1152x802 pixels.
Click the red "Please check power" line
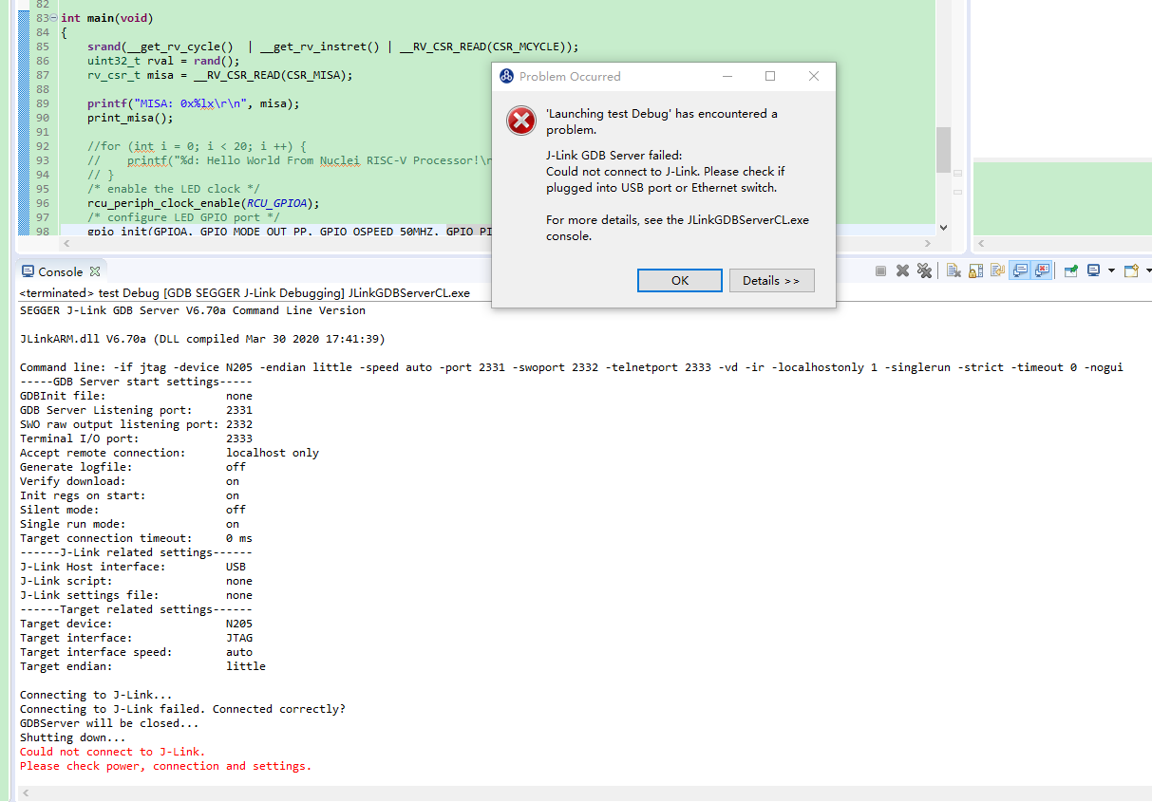click(x=165, y=766)
